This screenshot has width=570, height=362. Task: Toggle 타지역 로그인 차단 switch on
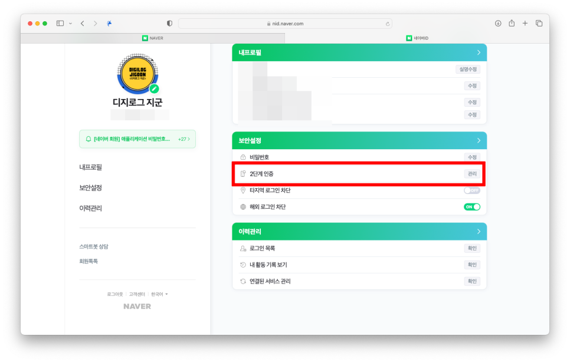[472, 190]
